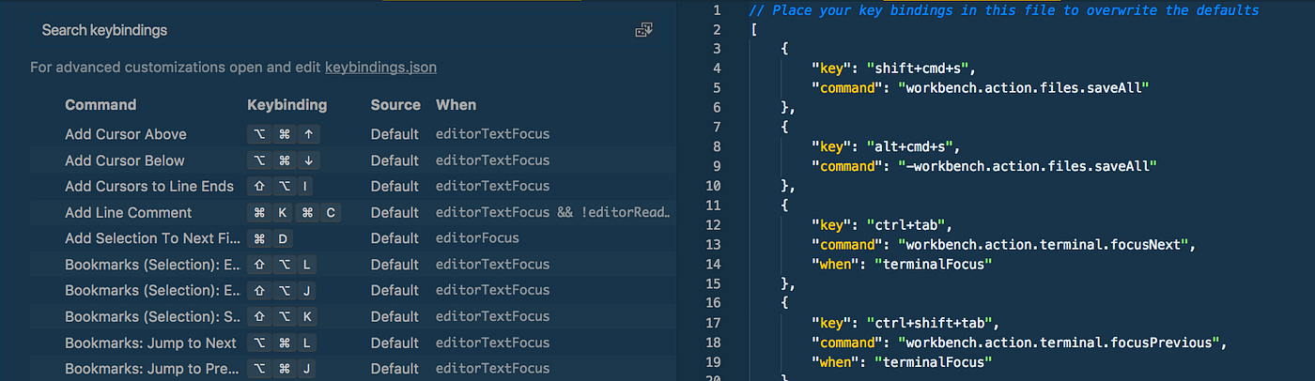Click line number 12 in the gutter
Screen dimensions: 1315x381
714,224
